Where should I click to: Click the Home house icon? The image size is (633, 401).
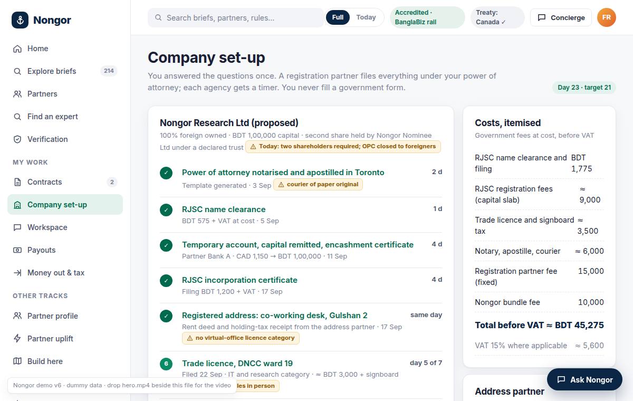(x=17, y=49)
